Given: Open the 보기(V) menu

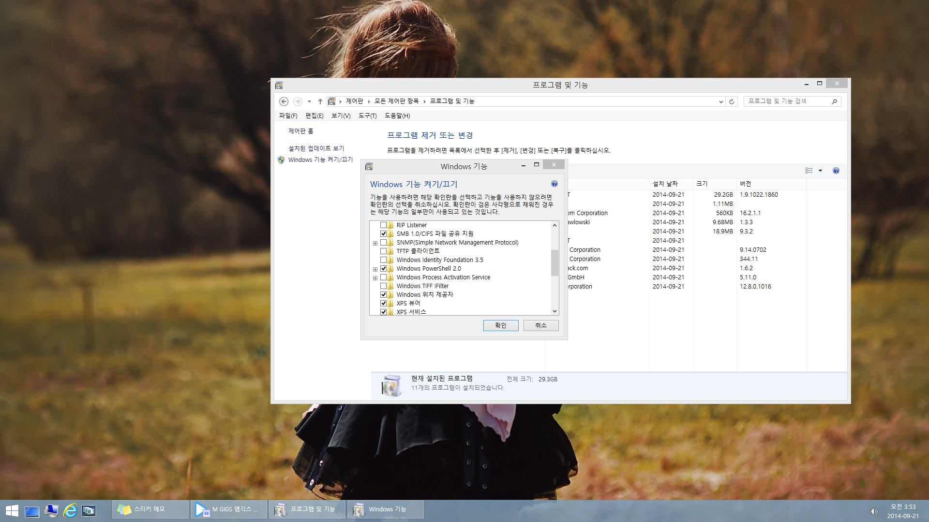Looking at the screenshot, I should (x=341, y=116).
